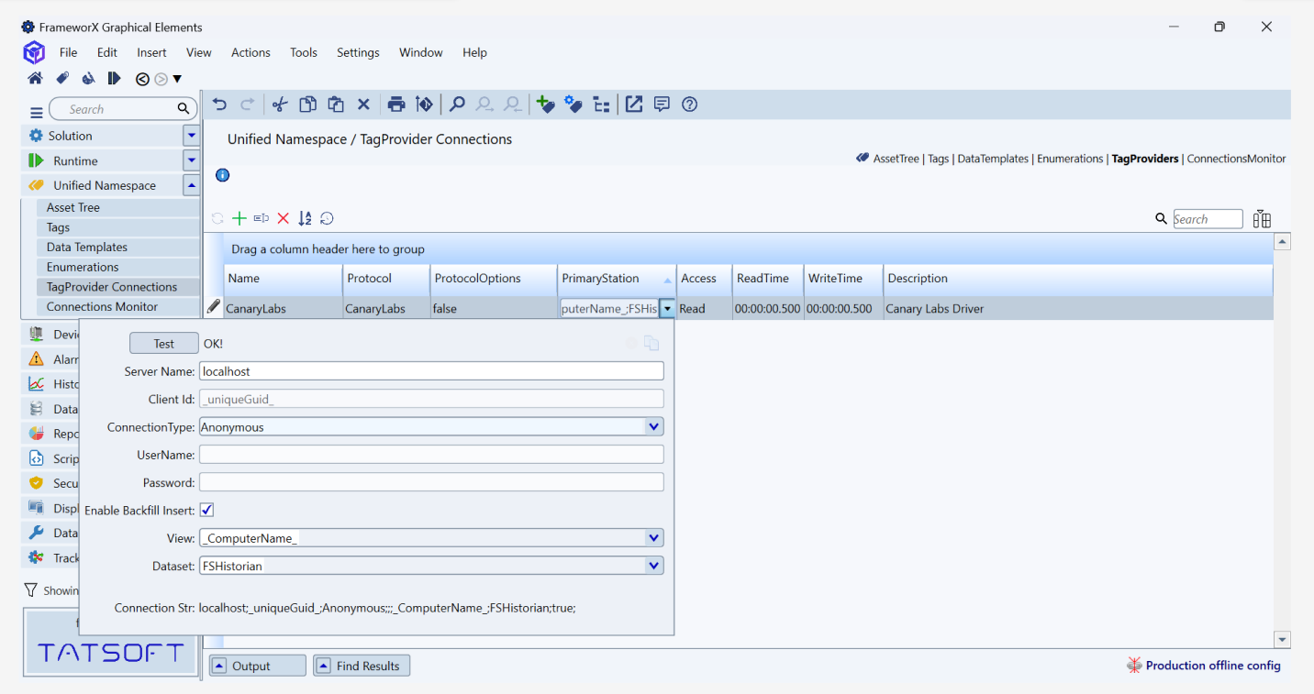Sort rows with the A-Z sort icon
Viewport: 1314px width, 694px height.
pos(305,218)
